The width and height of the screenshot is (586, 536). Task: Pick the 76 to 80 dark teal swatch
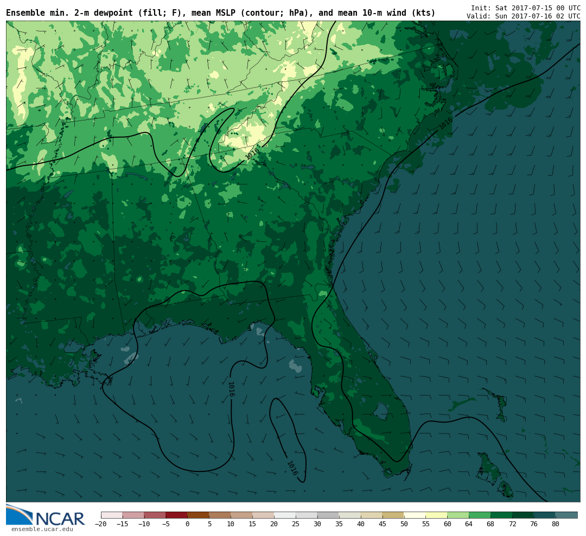tap(545, 515)
